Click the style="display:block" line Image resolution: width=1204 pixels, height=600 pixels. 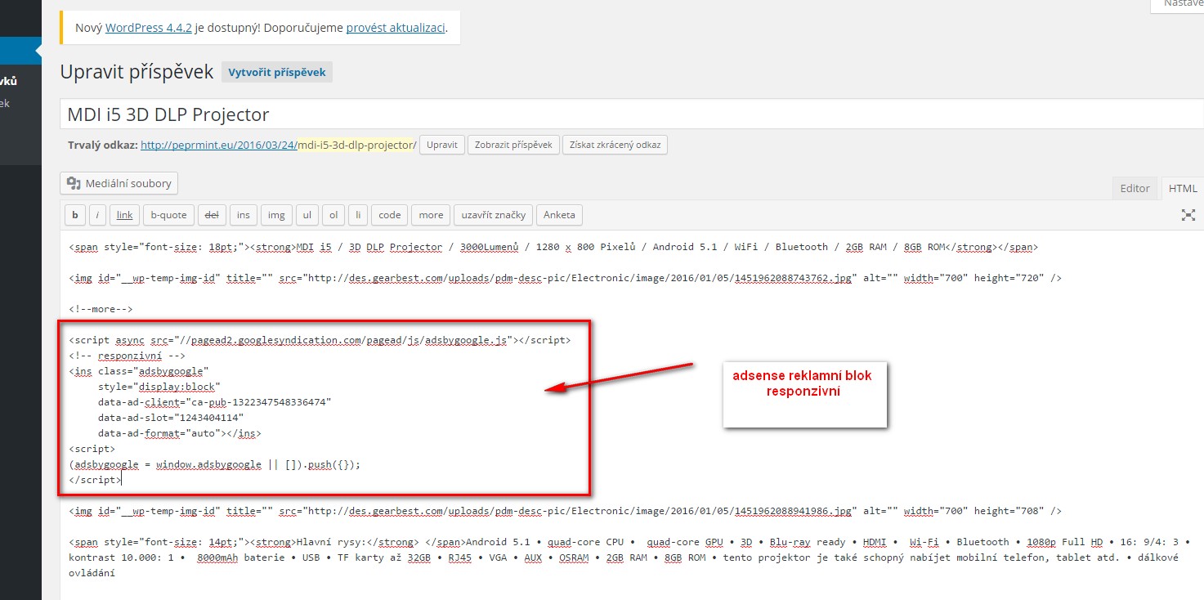[159, 386]
